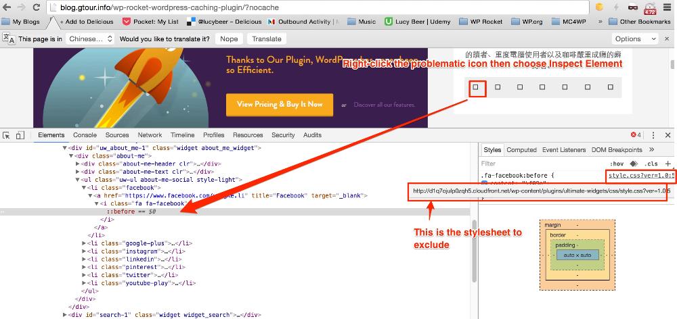The height and width of the screenshot is (319, 677).
Task: Open the red 4.72 extension icon
Action: [x=650, y=8]
